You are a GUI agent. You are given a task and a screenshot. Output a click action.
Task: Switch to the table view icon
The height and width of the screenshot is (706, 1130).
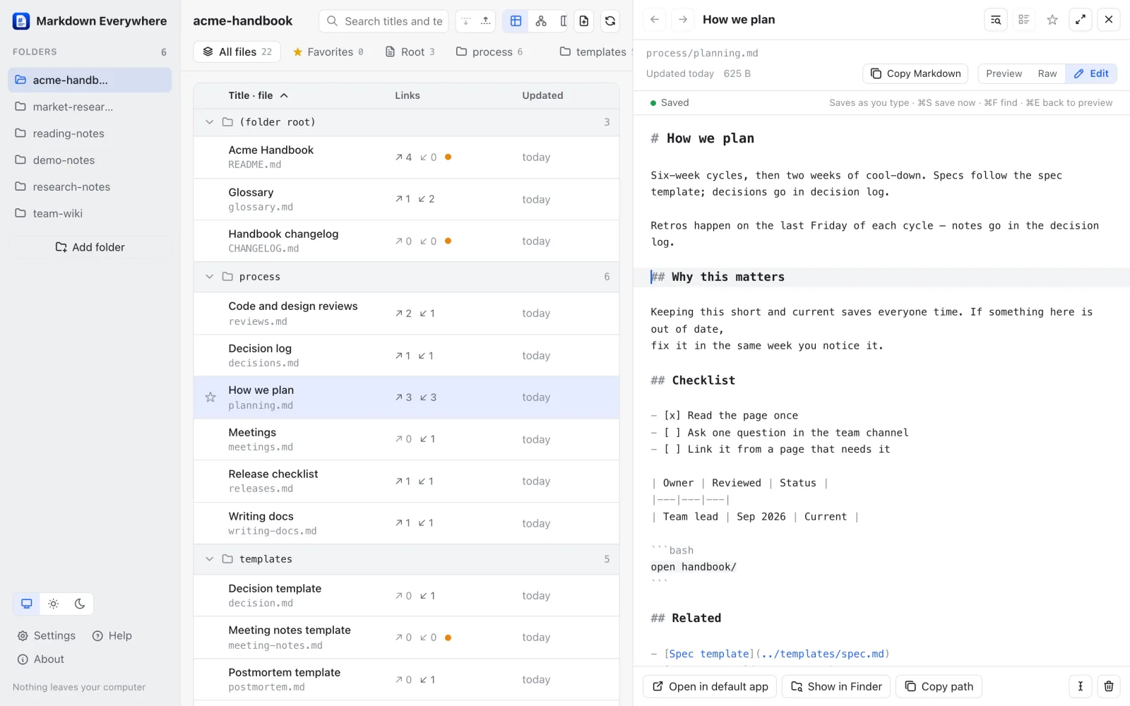(516, 21)
